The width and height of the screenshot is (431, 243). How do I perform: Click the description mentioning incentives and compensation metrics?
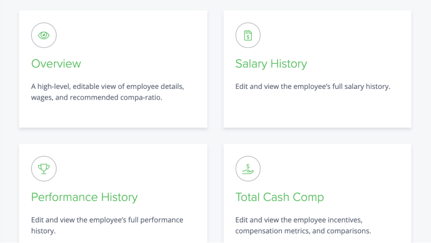(x=303, y=225)
